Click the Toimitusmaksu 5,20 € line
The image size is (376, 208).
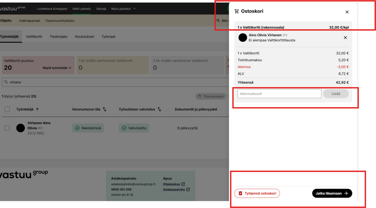pos(293,60)
